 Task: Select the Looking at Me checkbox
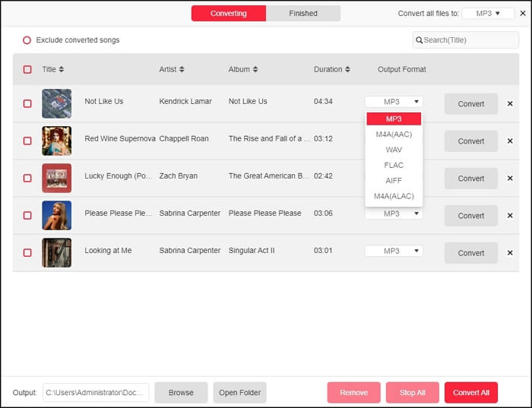(27, 253)
